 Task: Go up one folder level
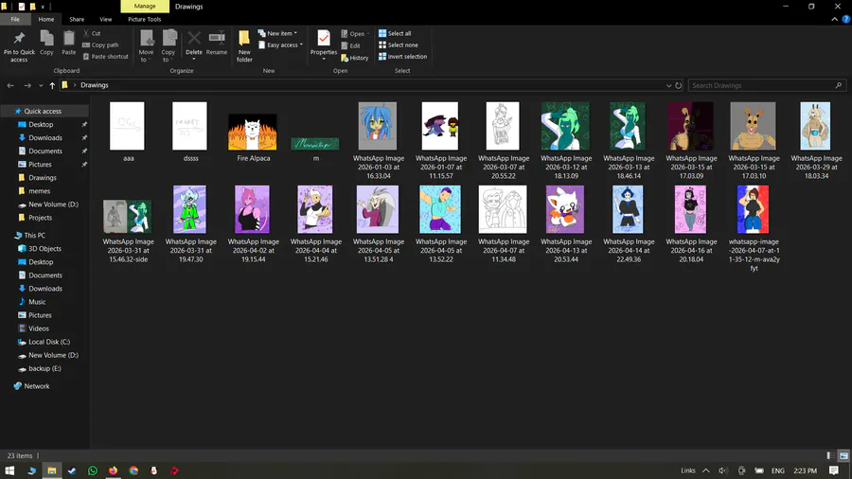click(52, 85)
